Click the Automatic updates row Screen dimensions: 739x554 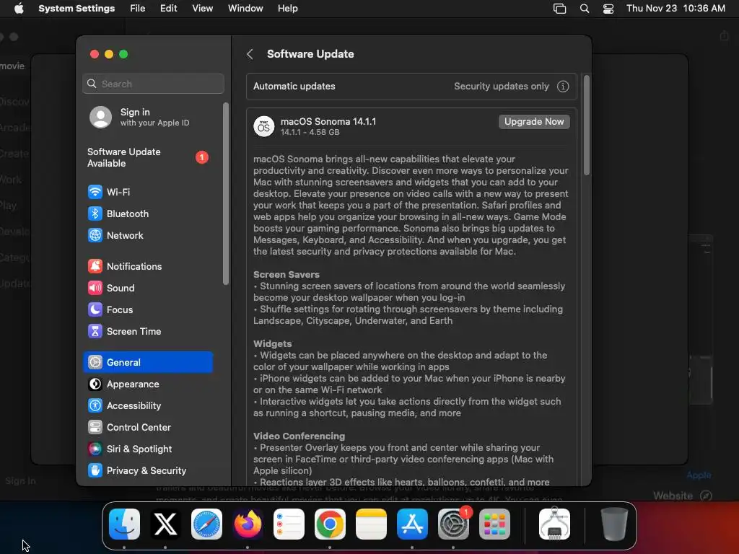click(411, 87)
